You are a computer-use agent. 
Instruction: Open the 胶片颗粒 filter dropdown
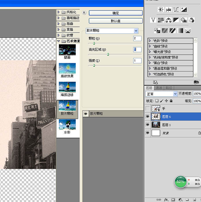click(136, 30)
